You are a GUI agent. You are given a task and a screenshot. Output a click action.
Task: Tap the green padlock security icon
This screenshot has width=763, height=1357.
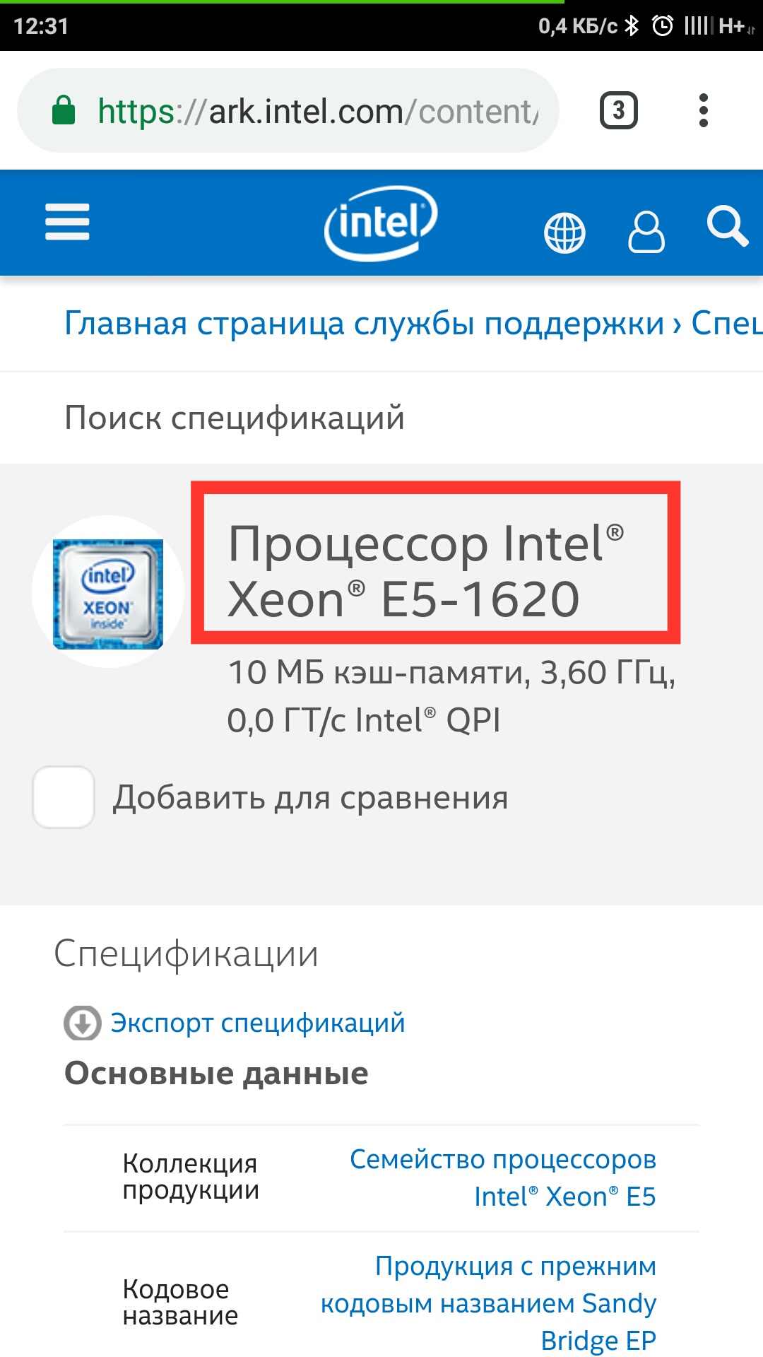[x=64, y=111]
